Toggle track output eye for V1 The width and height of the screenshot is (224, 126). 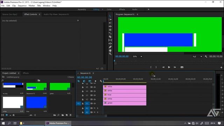[94, 104]
